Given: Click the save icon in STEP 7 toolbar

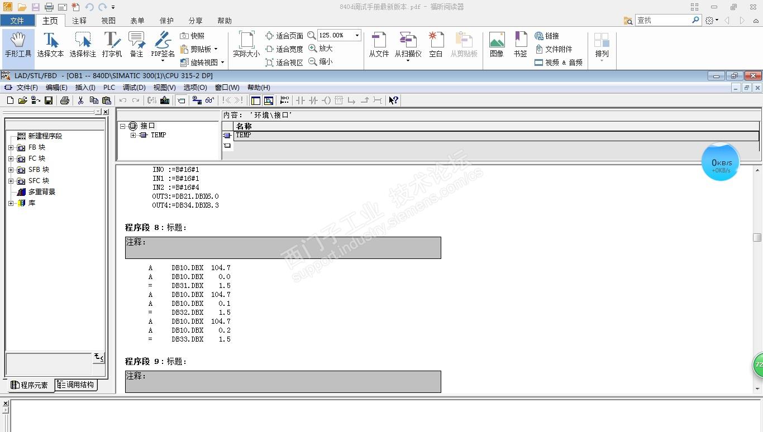Looking at the screenshot, I should coord(49,100).
